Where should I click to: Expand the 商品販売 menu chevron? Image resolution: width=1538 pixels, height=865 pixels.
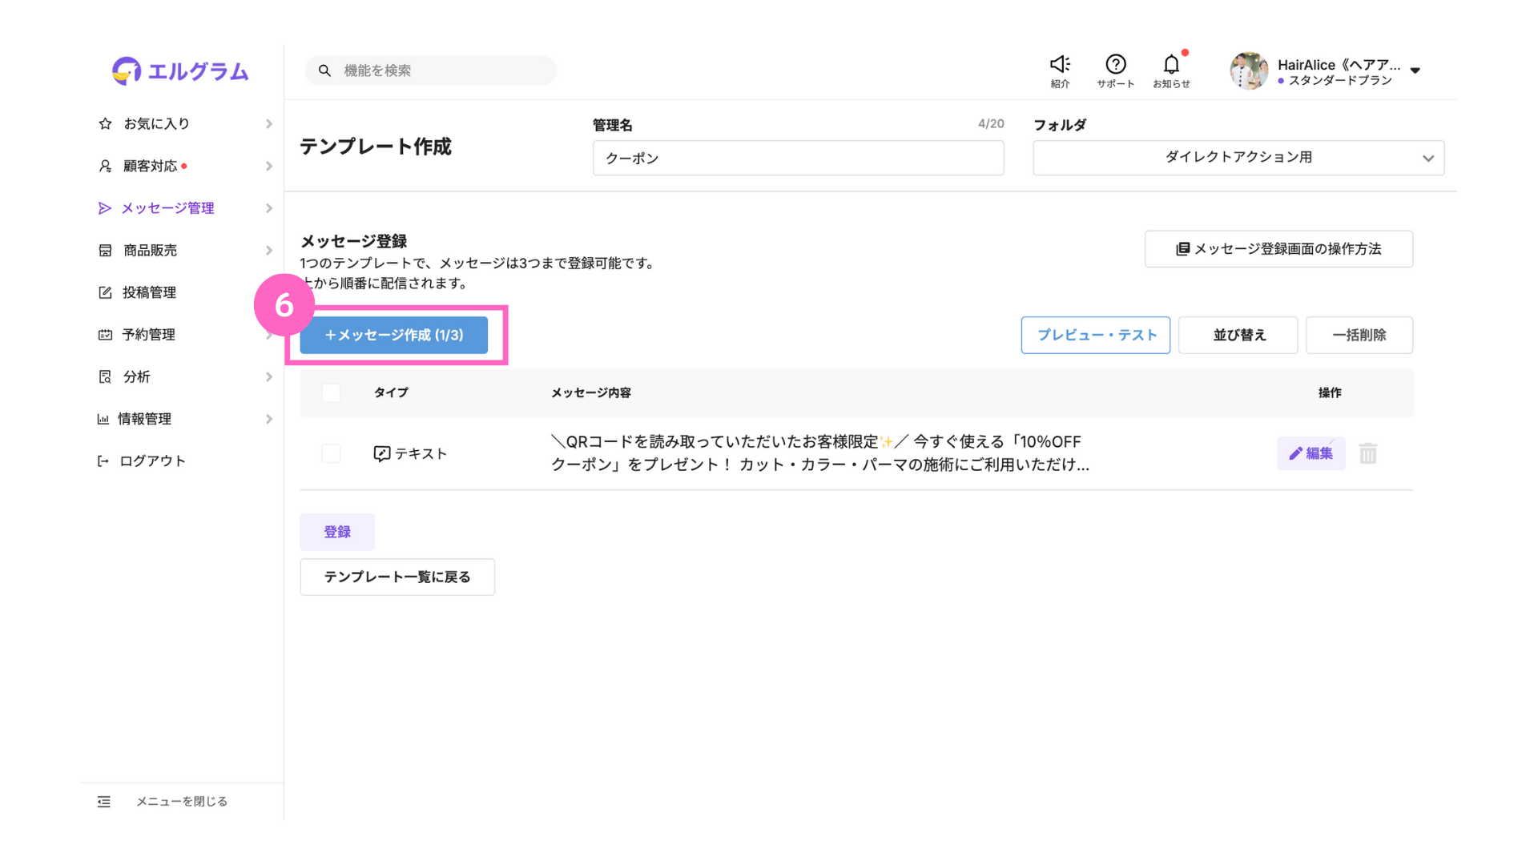tap(269, 251)
